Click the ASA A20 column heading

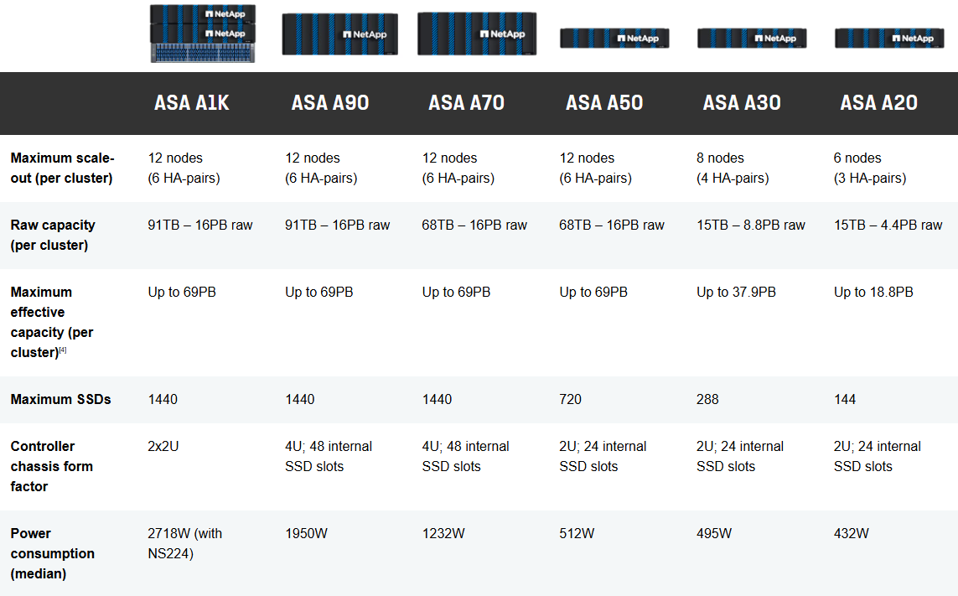pos(878,103)
